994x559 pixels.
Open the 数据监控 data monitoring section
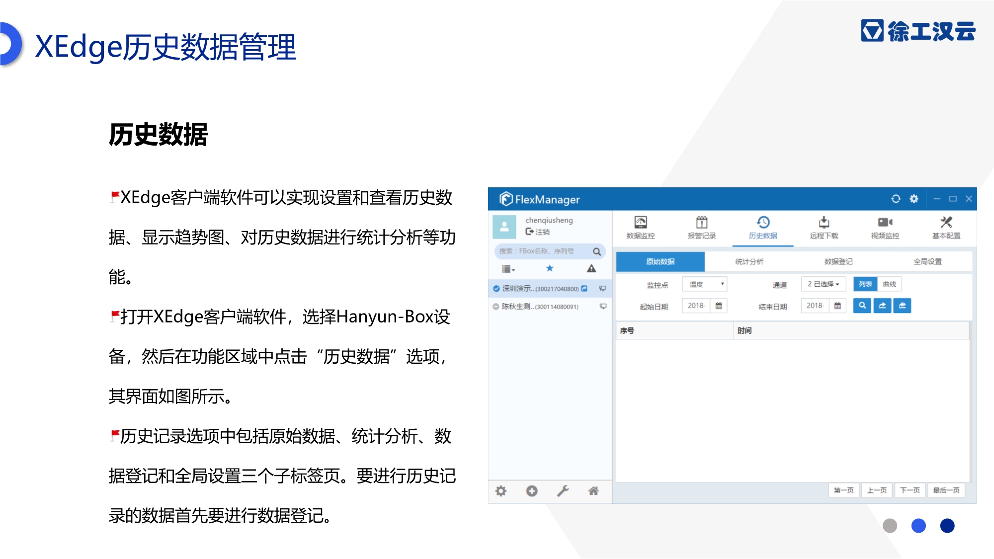tap(641, 228)
